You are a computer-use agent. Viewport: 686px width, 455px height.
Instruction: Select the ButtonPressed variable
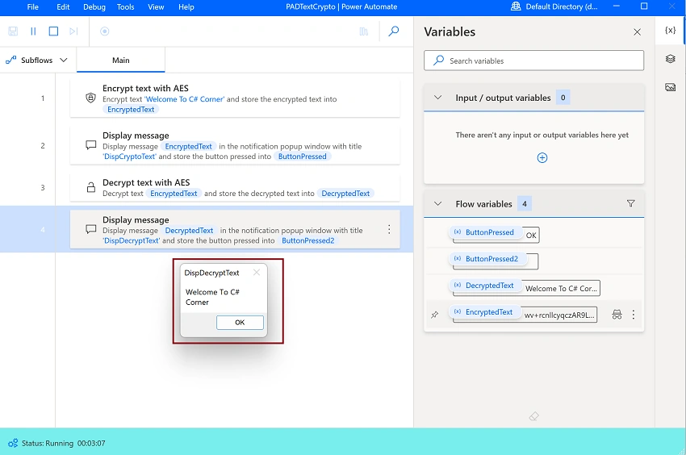click(x=486, y=232)
